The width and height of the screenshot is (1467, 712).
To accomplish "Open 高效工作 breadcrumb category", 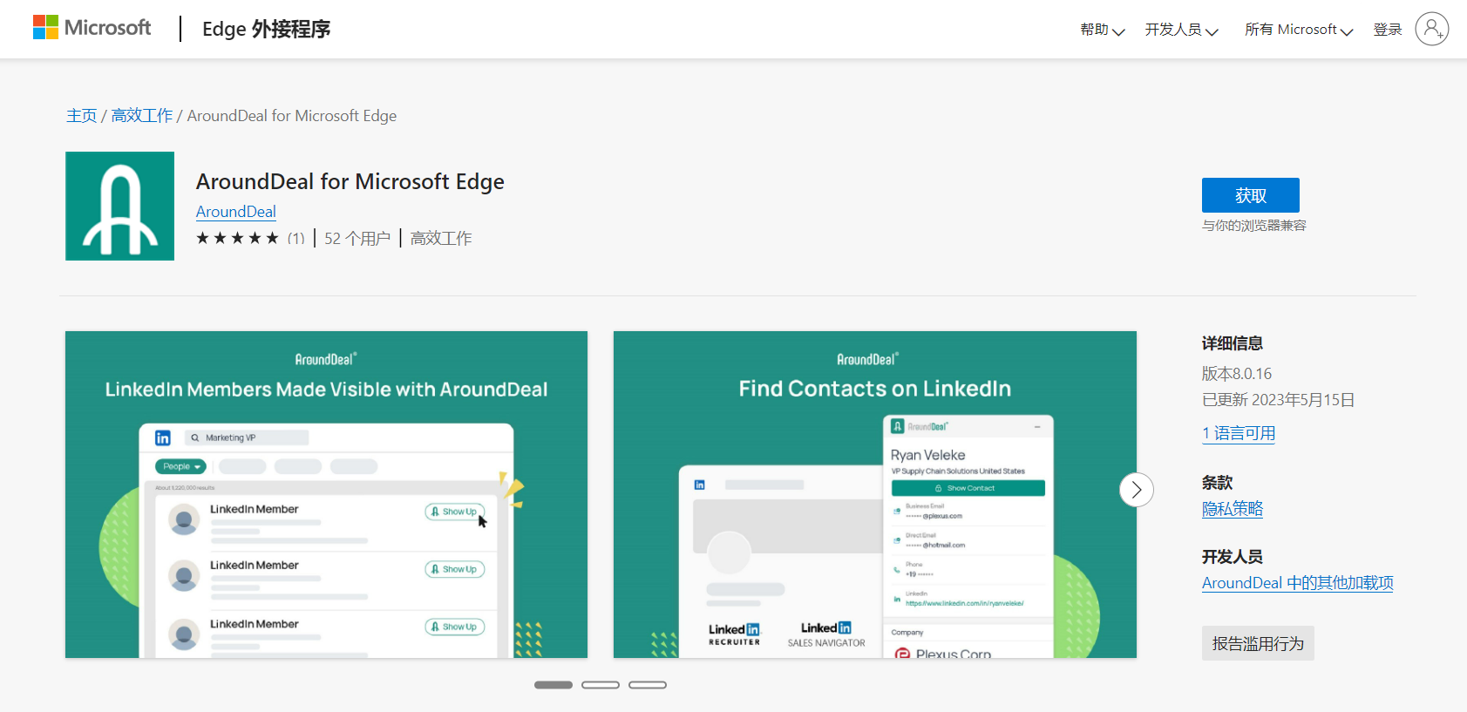I will point(142,116).
